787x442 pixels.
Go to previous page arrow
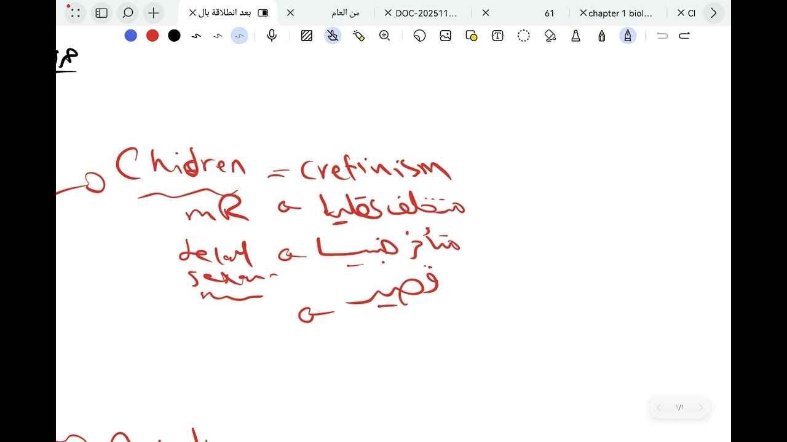tap(659, 408)
